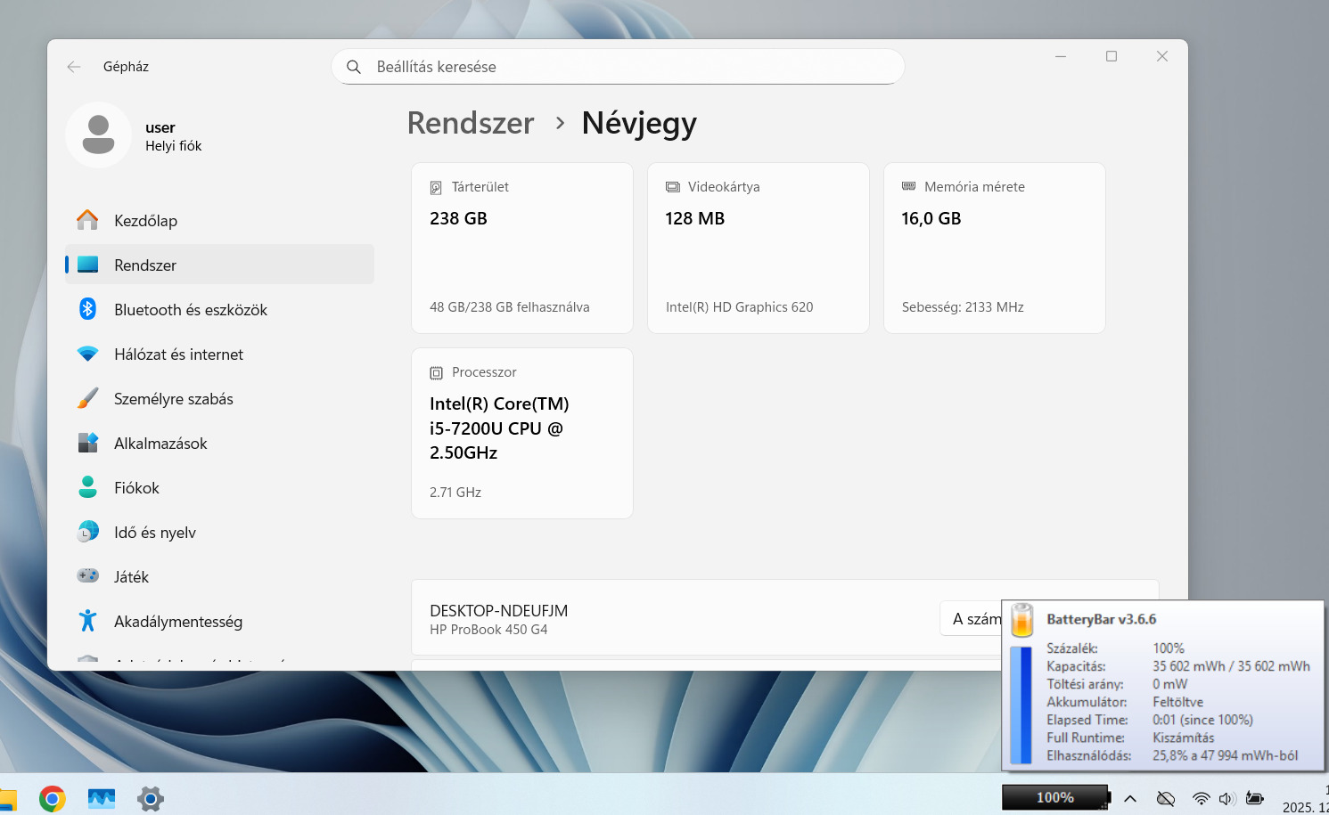Click the Idő és nyelv globe icon
The height and width of the screenshot is (815, 1329).
87,531
